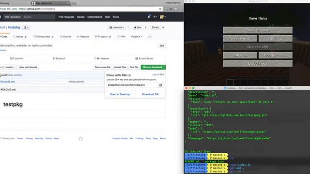The width and height of the screenshot is (310, 174).
Task: Select the SSH clone URL field
Action: click(x=132, y=85)
